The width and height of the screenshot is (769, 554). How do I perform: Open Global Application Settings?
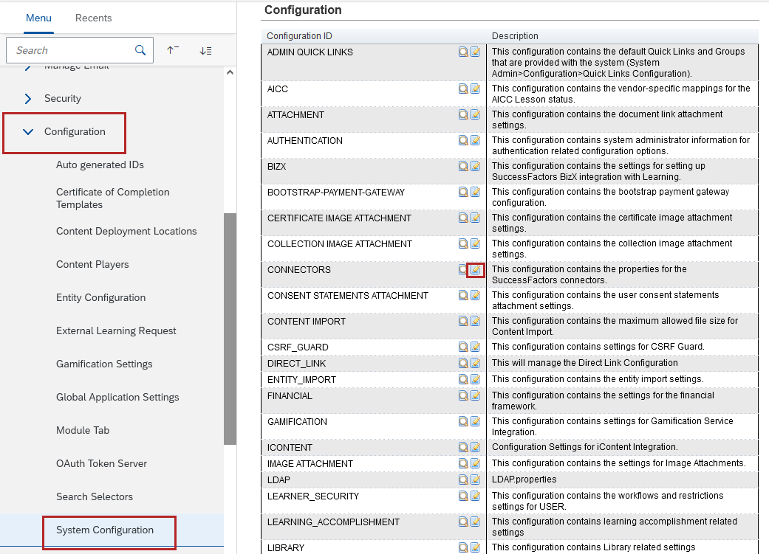(117, 398)
